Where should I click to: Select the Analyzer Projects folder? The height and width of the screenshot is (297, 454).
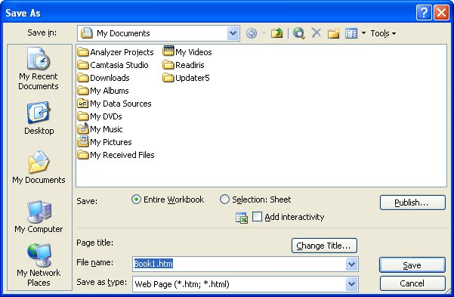point(116,52)
